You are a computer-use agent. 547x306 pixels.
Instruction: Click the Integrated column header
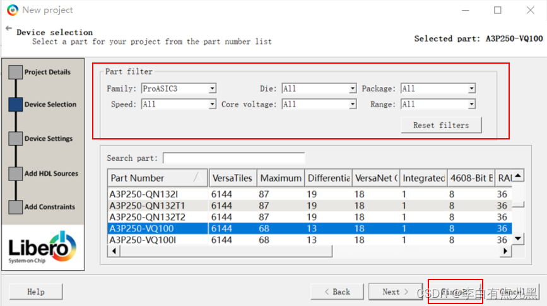coord(424,178)
